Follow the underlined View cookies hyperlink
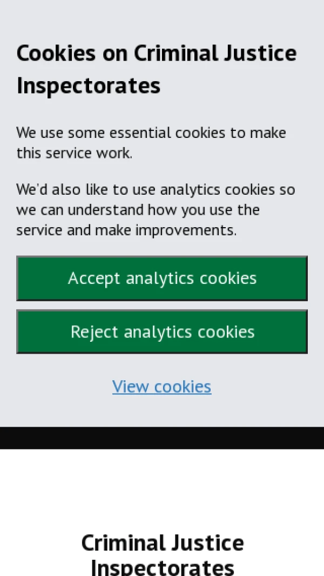Viewport: 324px width, 576px height. click(162, 387)
